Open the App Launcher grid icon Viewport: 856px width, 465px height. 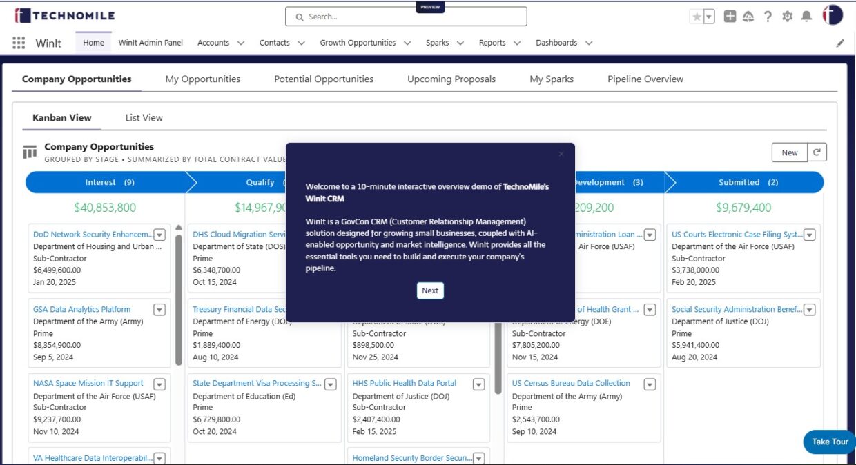coord(19,43)
